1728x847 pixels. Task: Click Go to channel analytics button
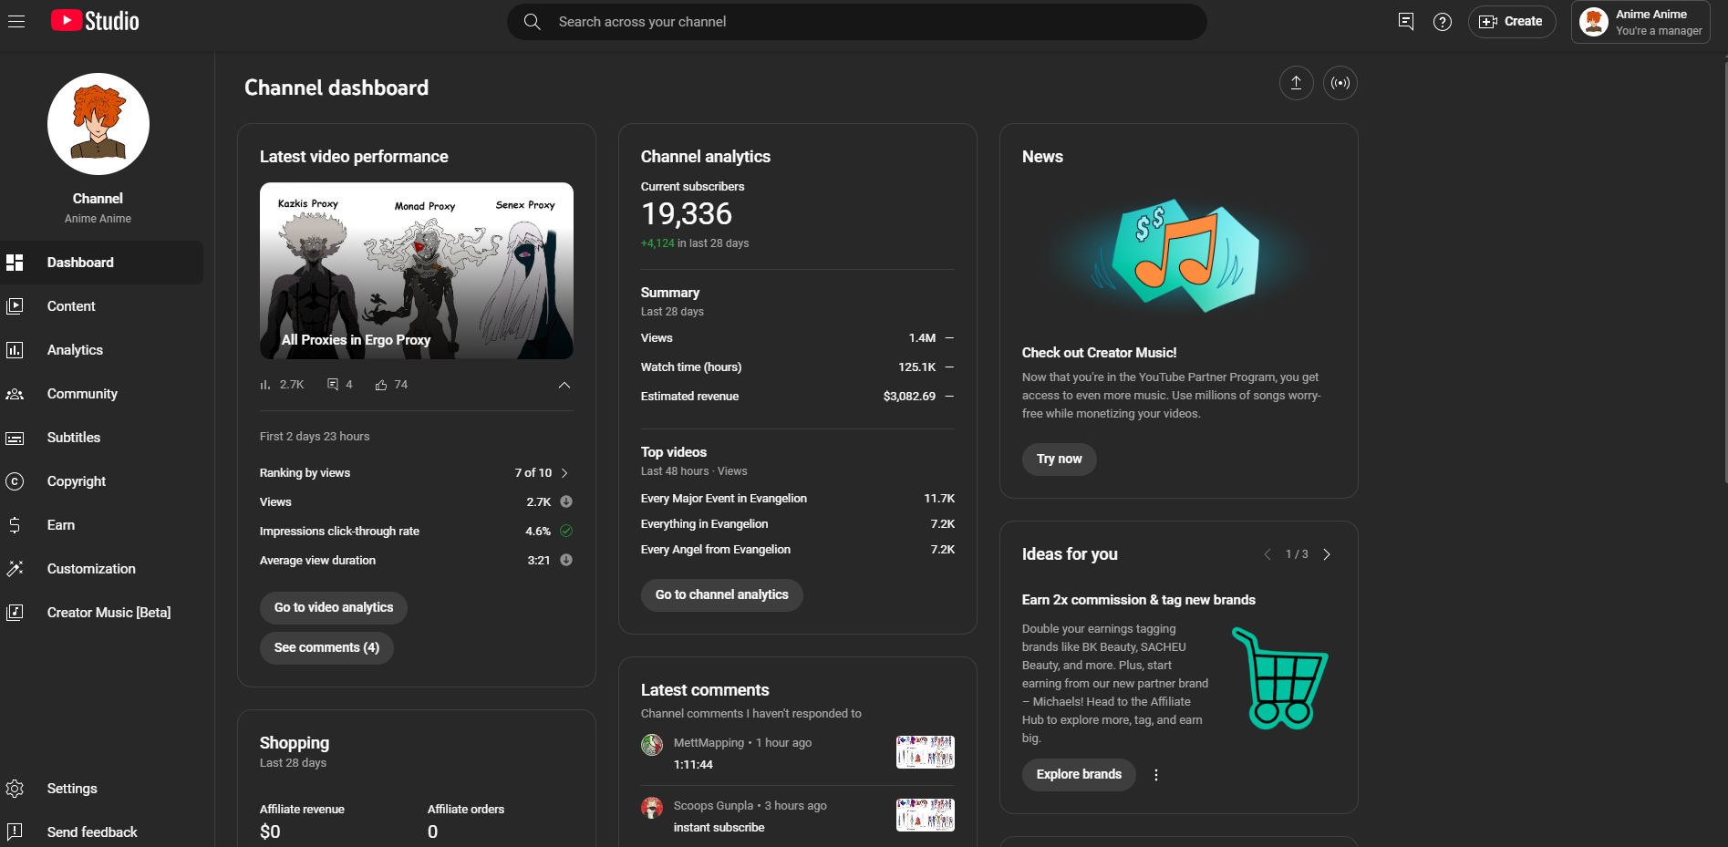(722, 594)
